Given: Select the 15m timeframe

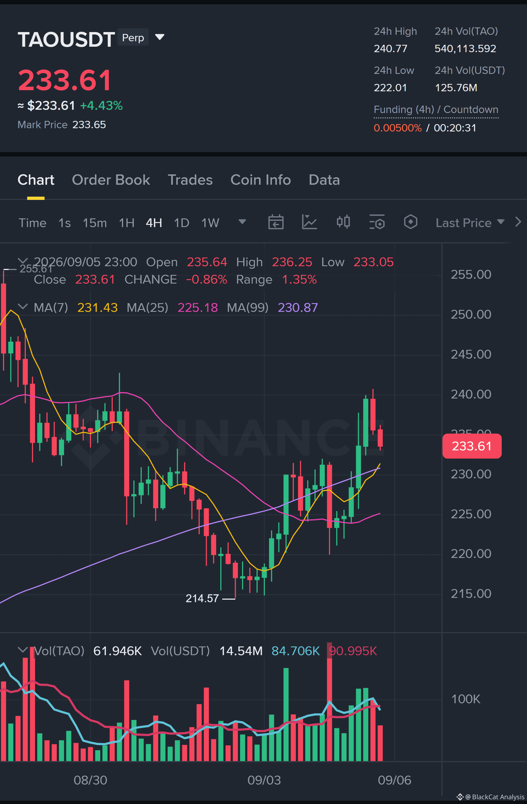Looking at the screenshot, I should pyautogui.click(x=95, y=223).
